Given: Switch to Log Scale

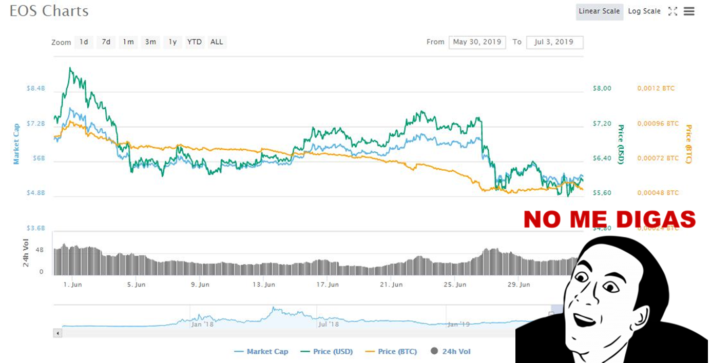Looking at the screenshot, I should [x=644, y=11].
